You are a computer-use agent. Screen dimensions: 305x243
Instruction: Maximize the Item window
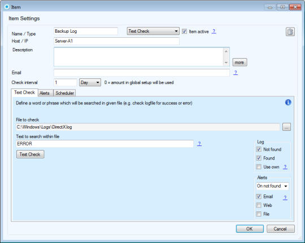point(282,7)
